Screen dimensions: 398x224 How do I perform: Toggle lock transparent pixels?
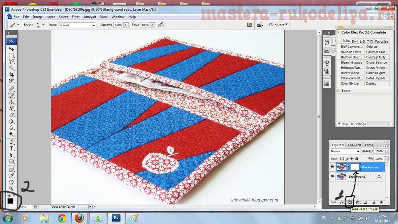(x=342, y=159)
